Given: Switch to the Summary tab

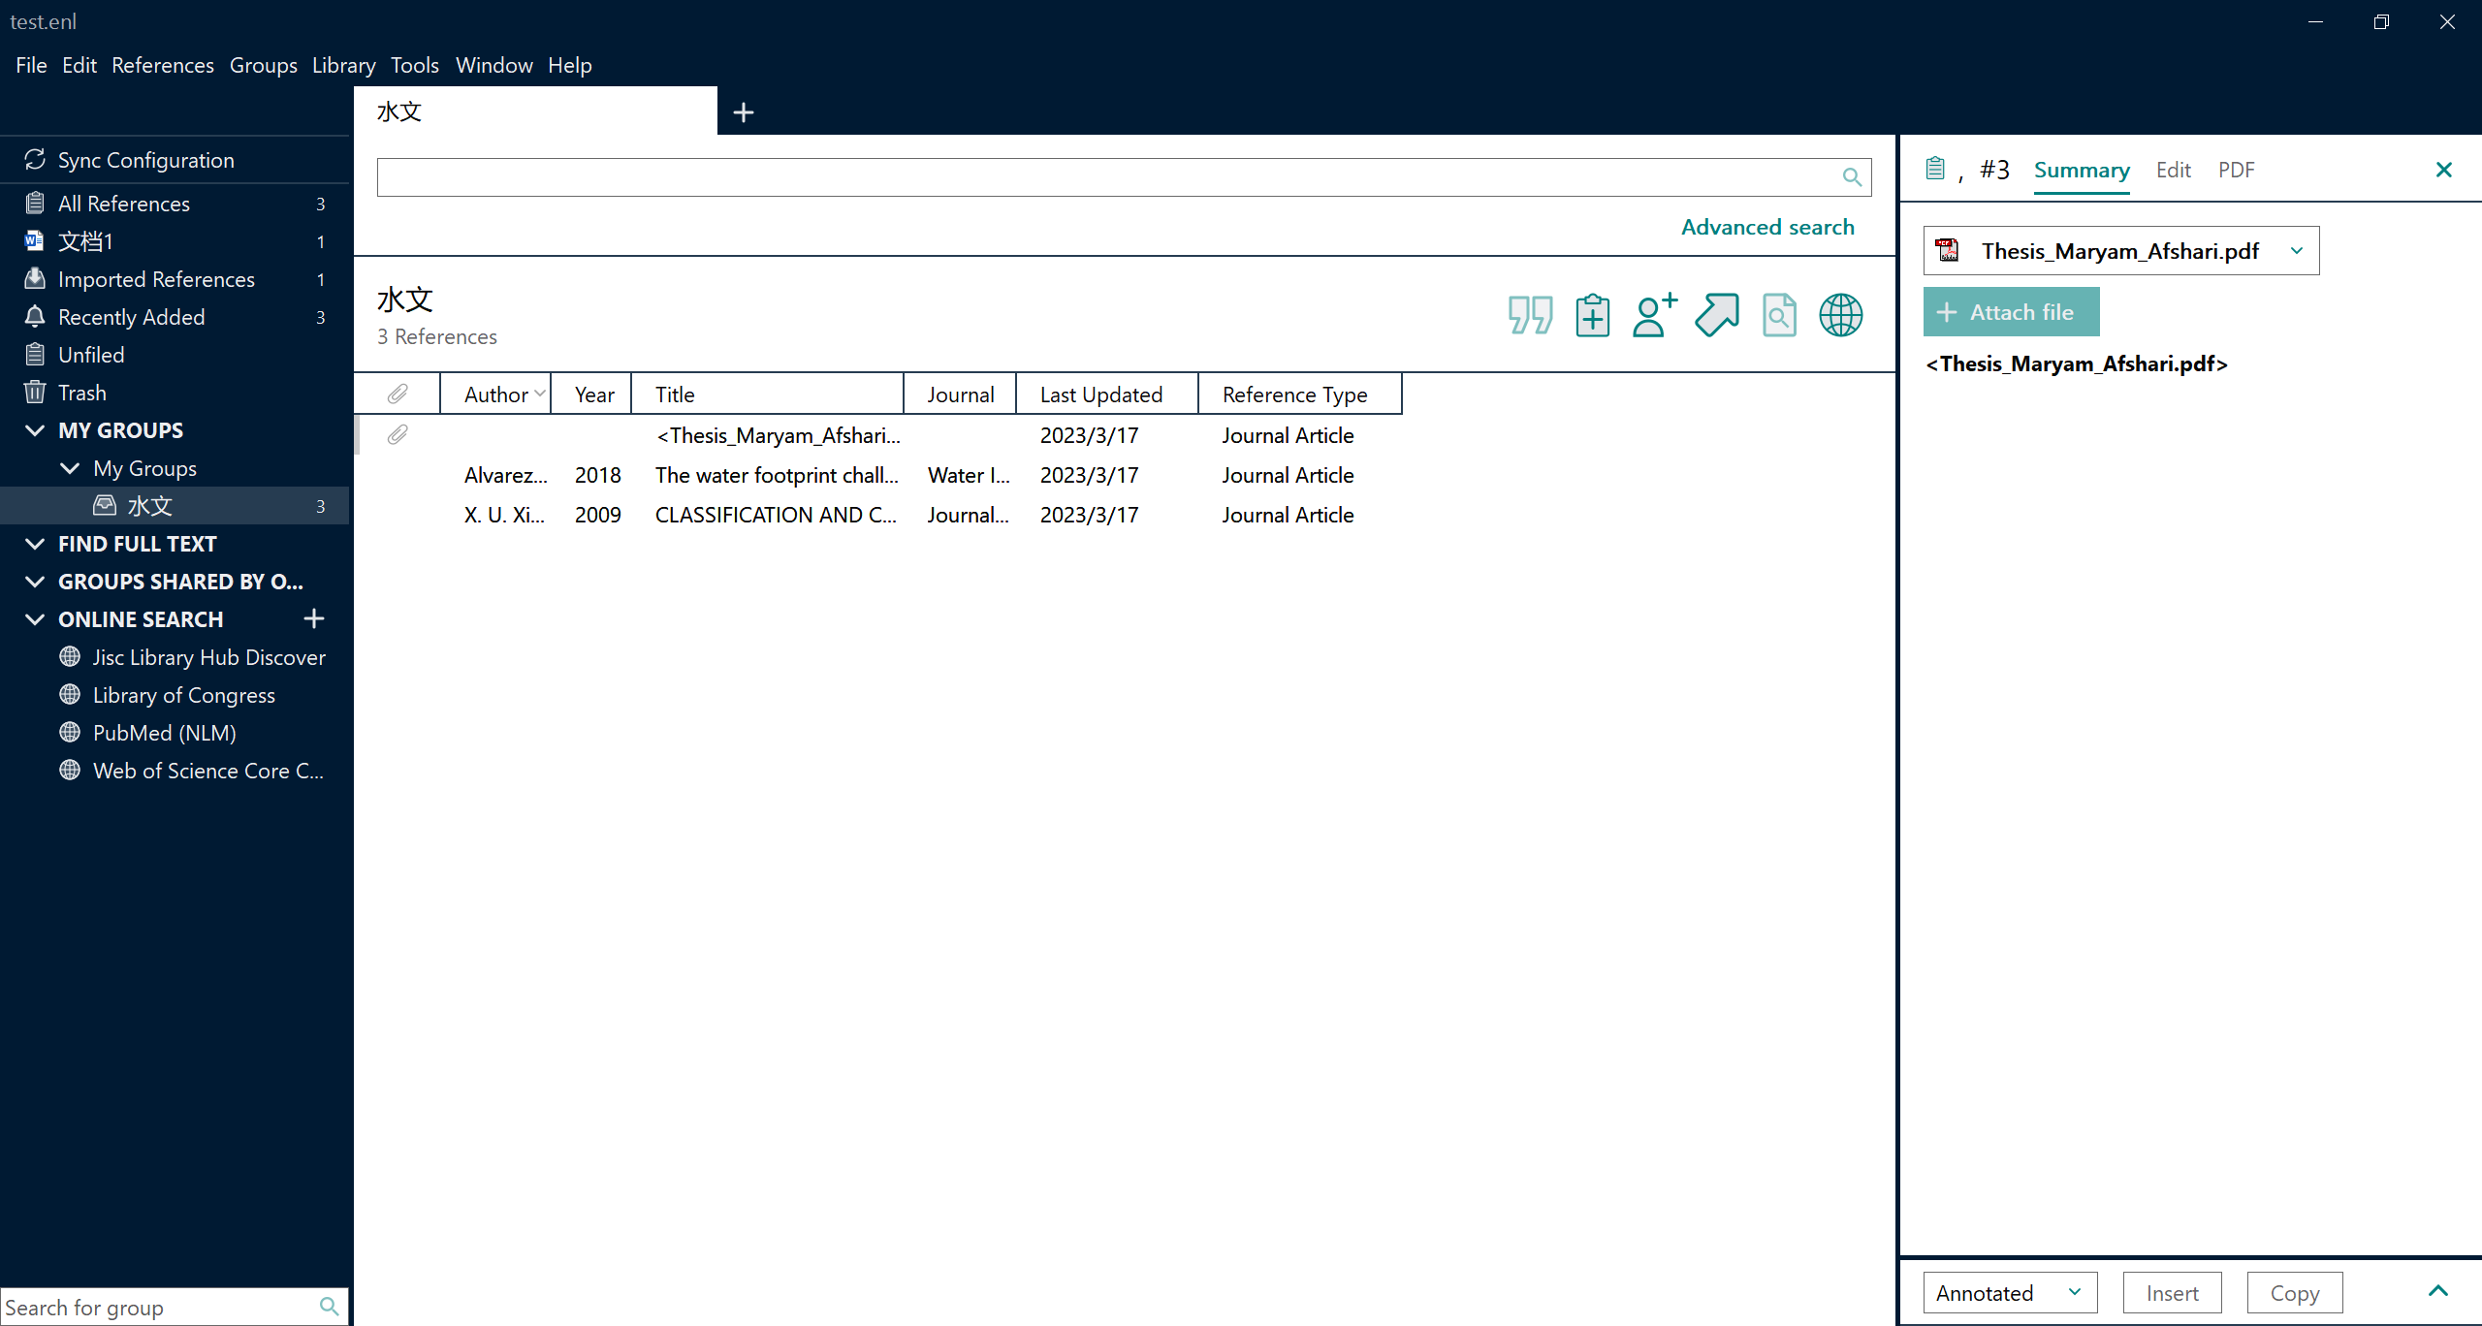Looking at the screenshot, I should click(2082, 171).
